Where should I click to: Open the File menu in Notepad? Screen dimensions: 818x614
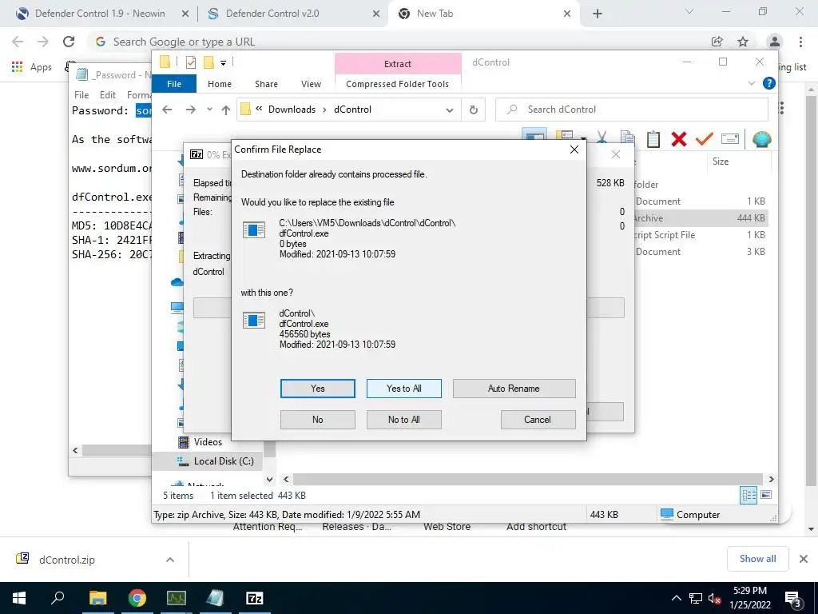coord(81,95)
